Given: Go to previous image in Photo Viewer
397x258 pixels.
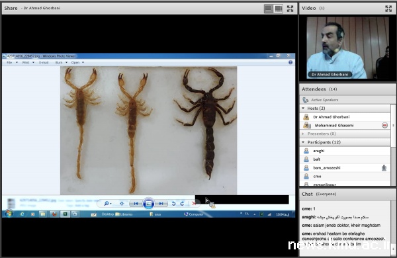Looking at the screenshot, I should point(136,204).
